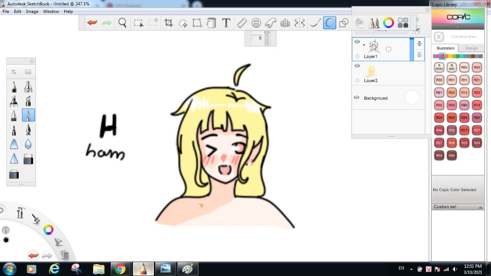Open Internet Explorer from the taskbar

(x=54, y=269)
